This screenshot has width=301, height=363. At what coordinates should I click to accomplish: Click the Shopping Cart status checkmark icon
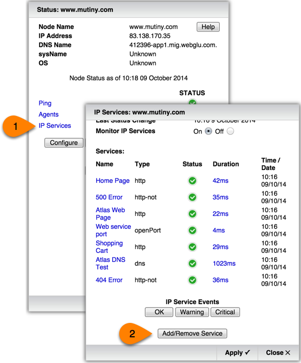point(192,247)
